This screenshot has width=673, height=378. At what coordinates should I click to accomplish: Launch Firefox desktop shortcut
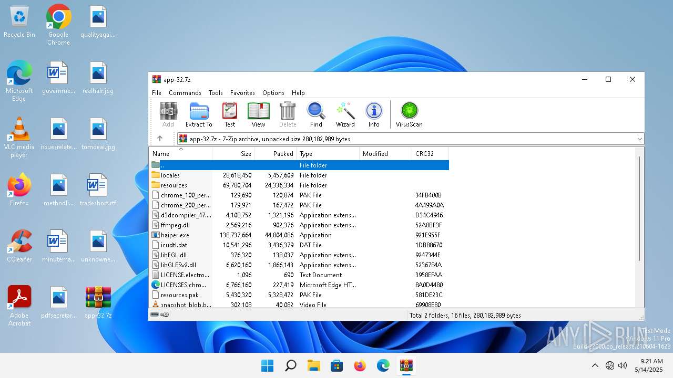point(19,190)
